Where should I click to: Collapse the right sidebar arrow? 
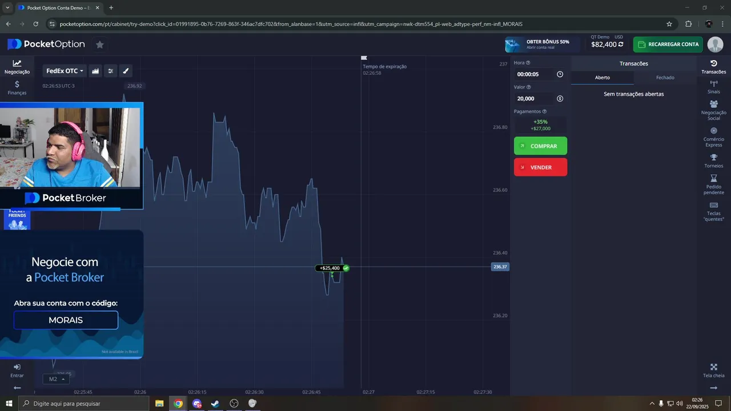713,388
